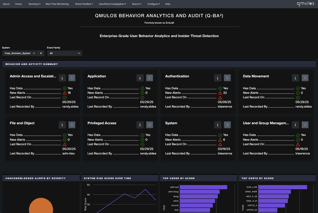Screen dimensions: 318x213
Task: Click System Risk Score Over Time header
Action: [x=107, y=178]
